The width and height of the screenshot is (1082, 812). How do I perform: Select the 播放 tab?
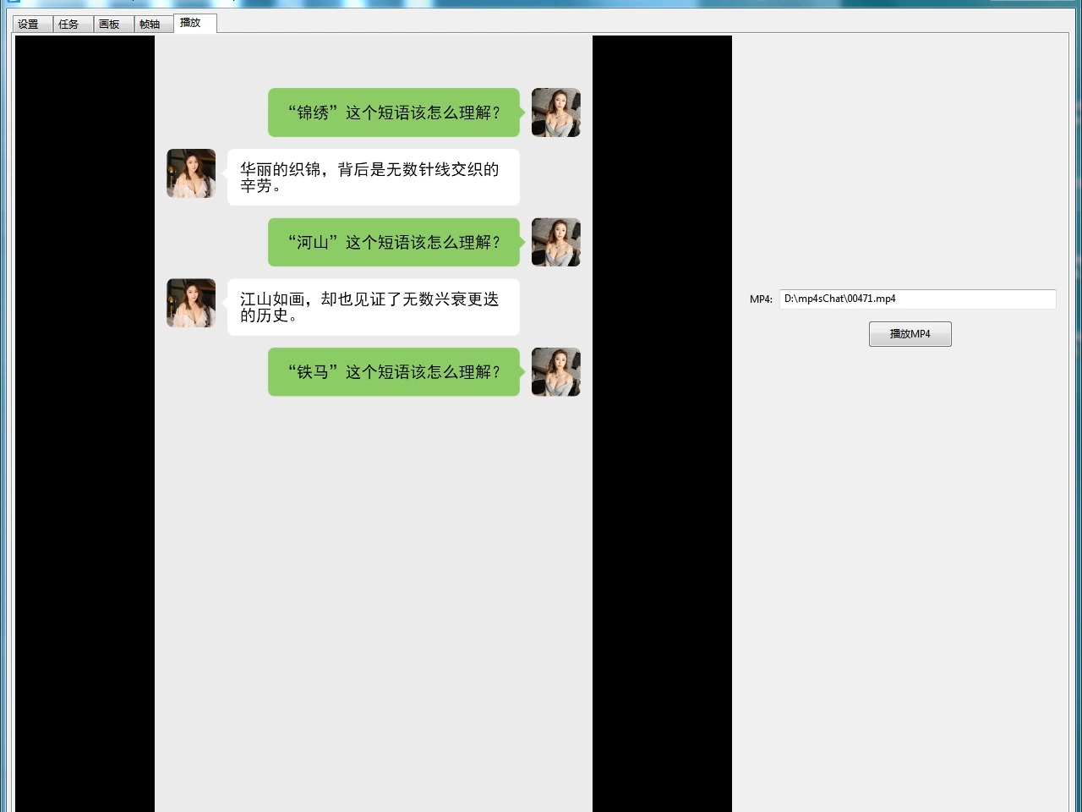pos(195,23)
